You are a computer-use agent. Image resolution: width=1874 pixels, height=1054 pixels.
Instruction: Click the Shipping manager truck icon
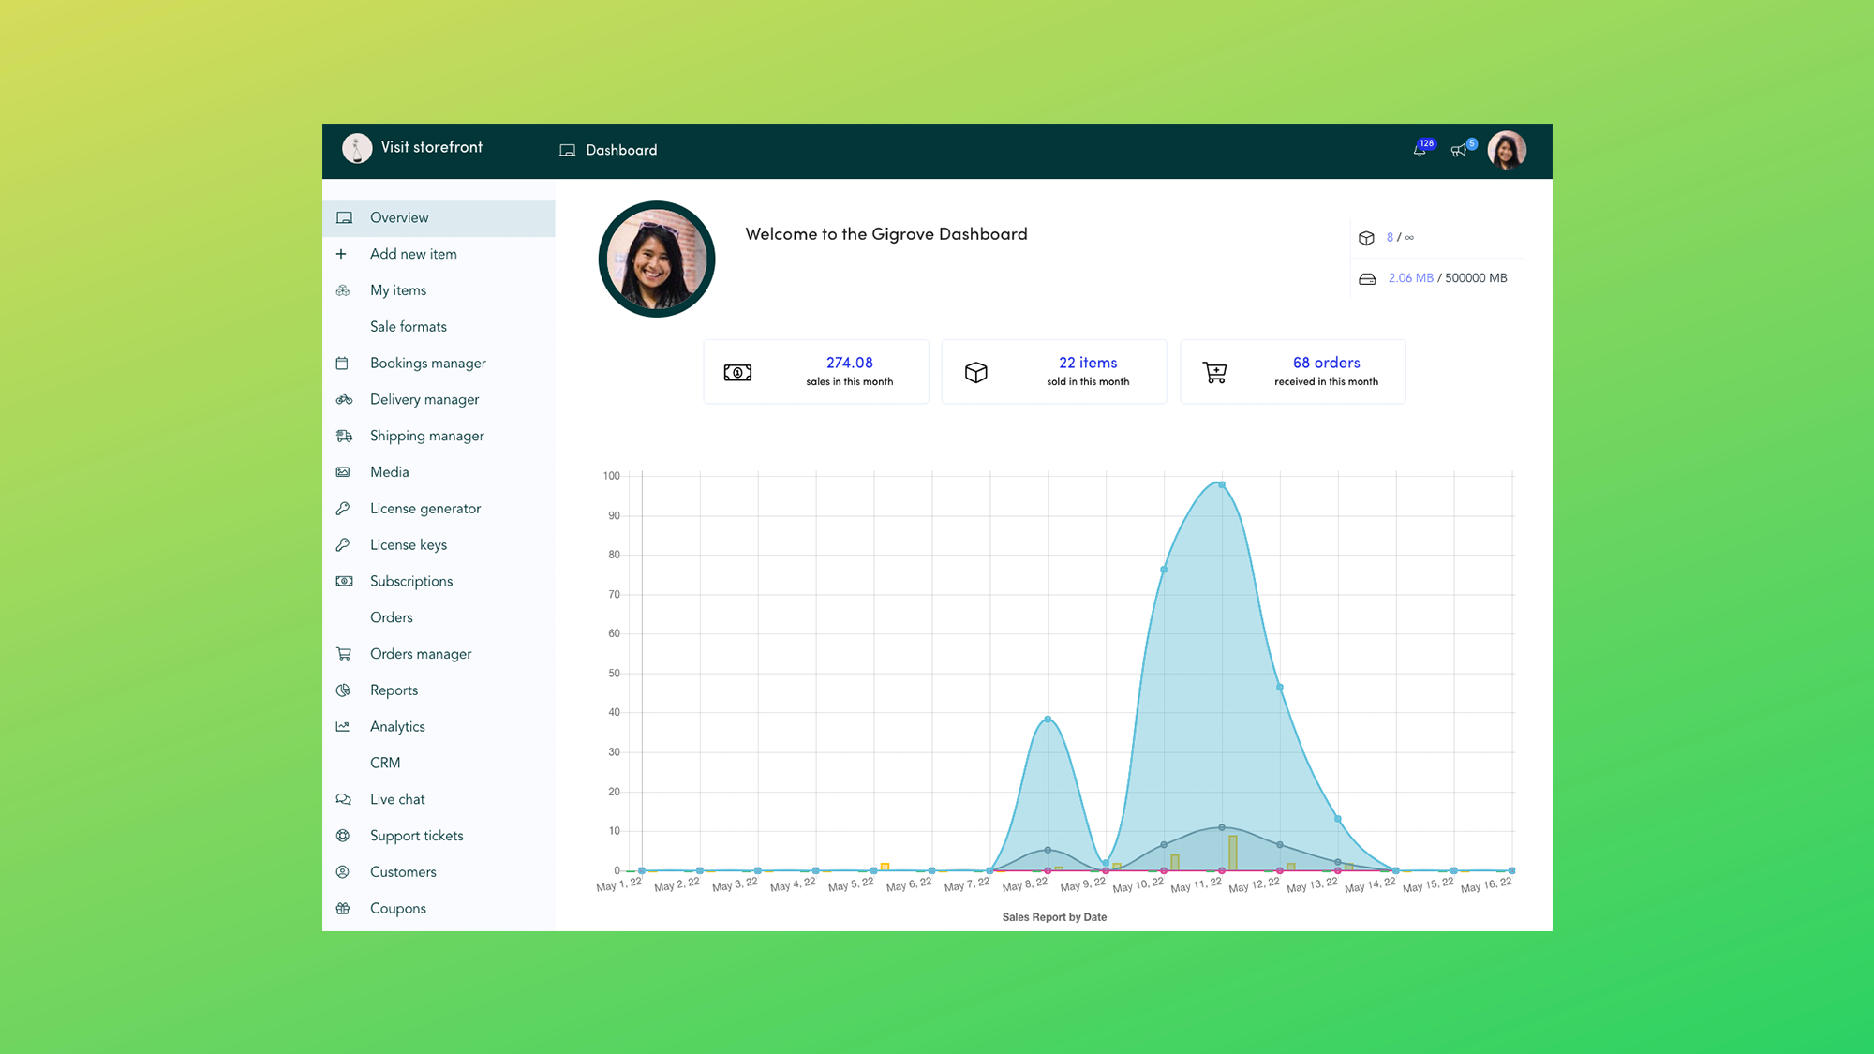pyautogui.click(x=344, y=436)
